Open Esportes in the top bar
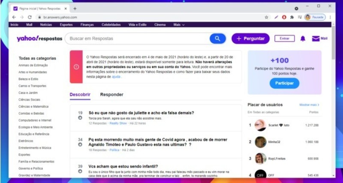This screenshot has height=183, width=343. point(66,25)
